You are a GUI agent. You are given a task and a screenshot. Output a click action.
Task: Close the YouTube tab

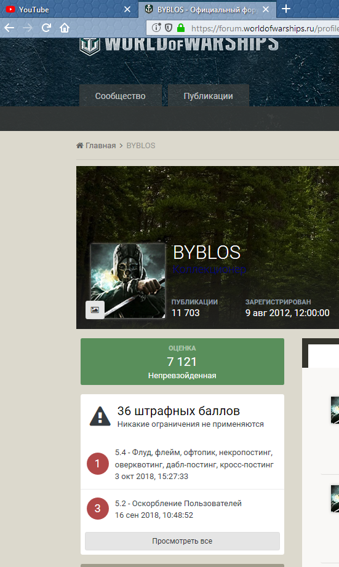pyautogui.click(x=127, y=9)
